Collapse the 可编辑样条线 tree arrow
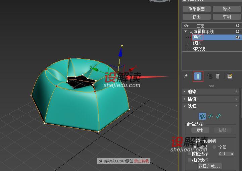The image size is (242, 171). [x=186, y=32]
